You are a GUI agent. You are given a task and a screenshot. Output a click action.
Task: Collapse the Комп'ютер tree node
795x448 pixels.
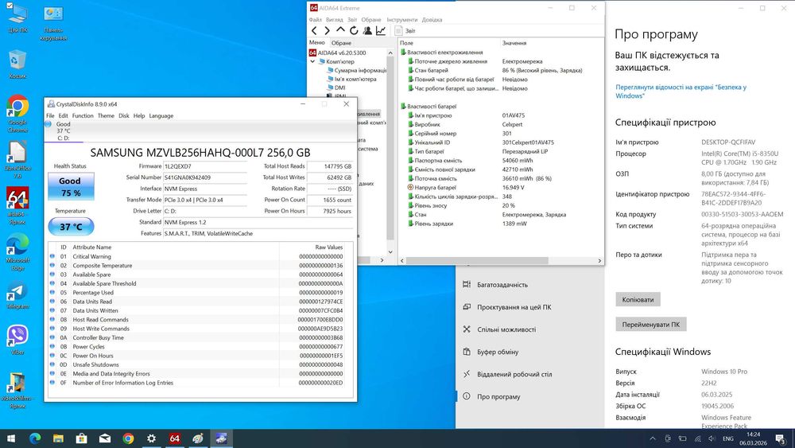(x=312, y=61)
